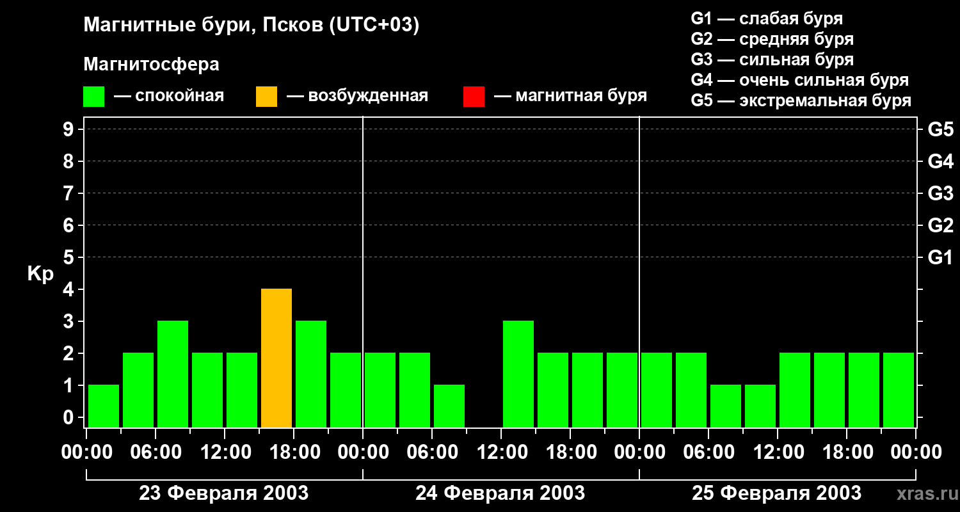Click the "18:00" time label under 25 February
The width and height of the screenshot is (960, 512).
(847, 452)
